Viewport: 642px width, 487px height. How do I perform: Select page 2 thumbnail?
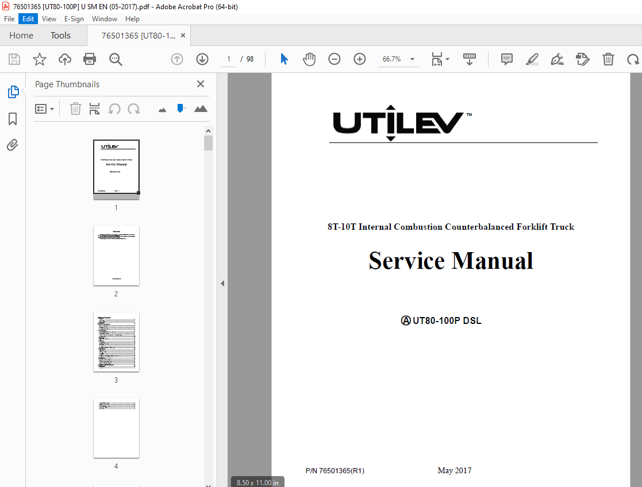click(x=116, y=256)
